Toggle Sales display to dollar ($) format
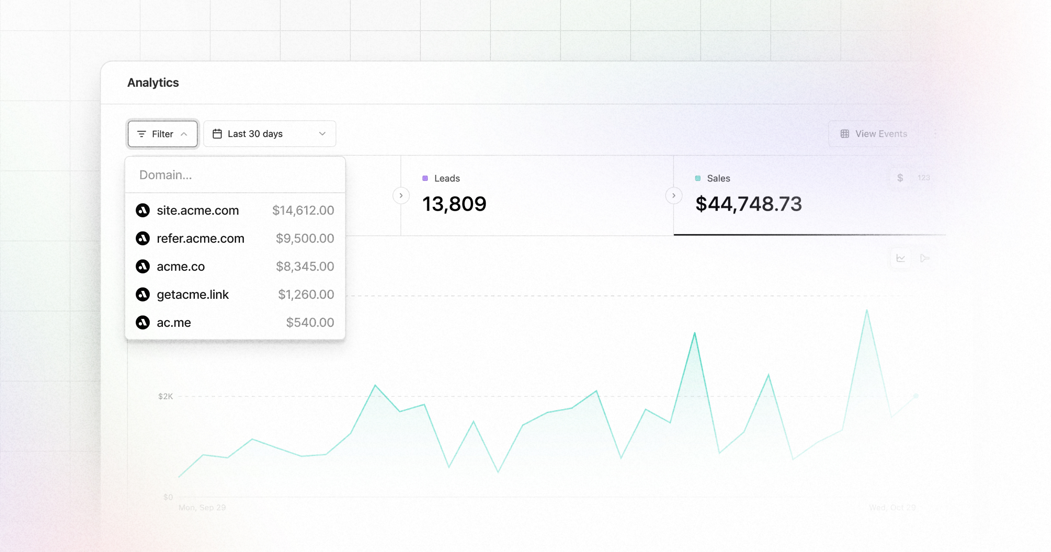The image size is (1051, 552). point(900,178)
